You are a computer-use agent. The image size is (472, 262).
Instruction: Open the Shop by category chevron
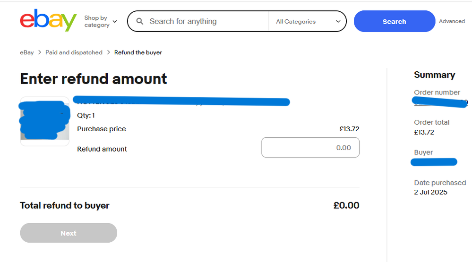(115, 21)
